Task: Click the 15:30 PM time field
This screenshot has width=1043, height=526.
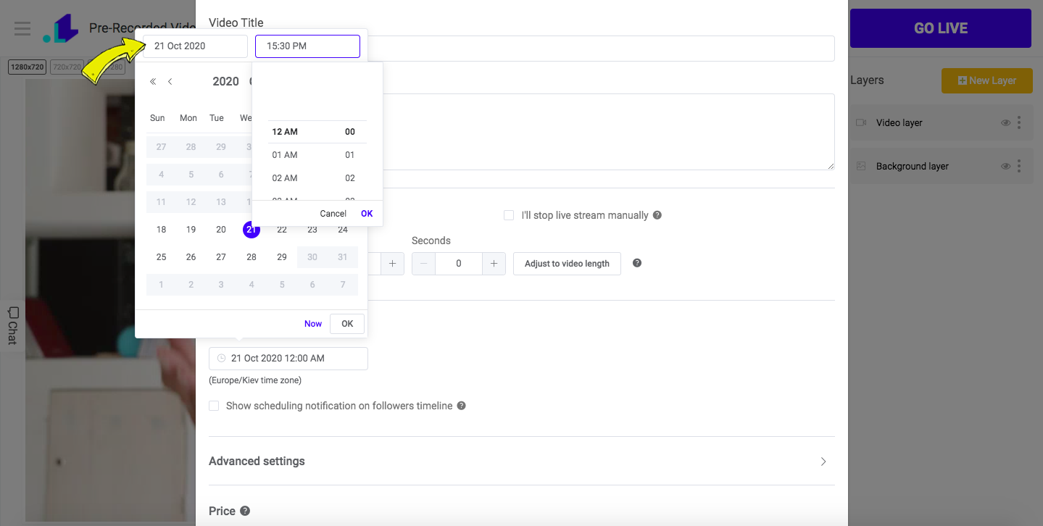Action: [307, 46]
